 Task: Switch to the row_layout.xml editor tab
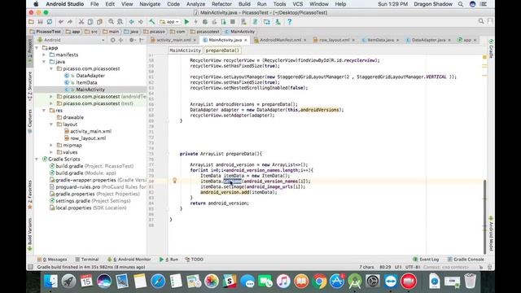point(334,40)
